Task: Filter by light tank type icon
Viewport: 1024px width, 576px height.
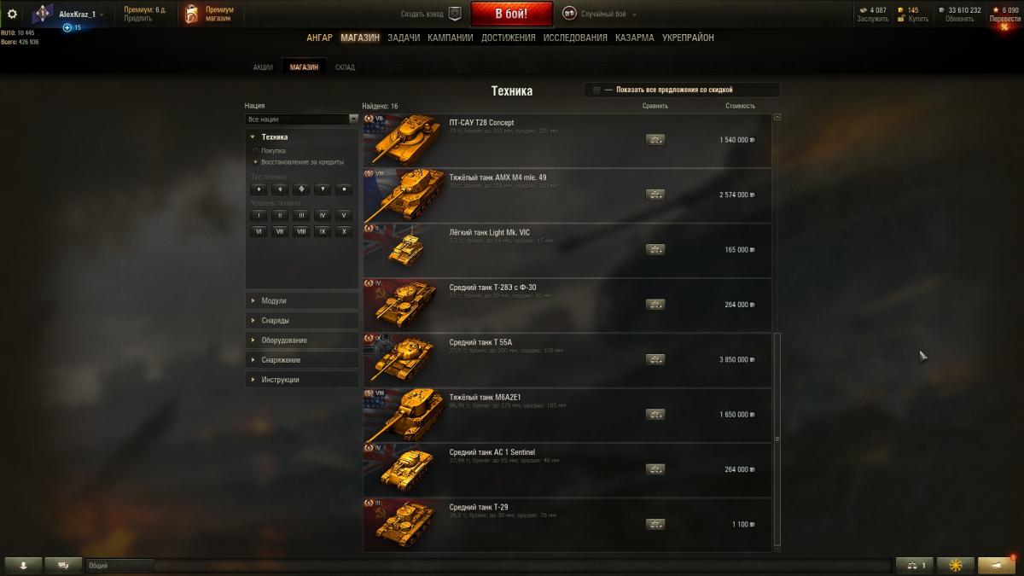Action: [259, 189]
